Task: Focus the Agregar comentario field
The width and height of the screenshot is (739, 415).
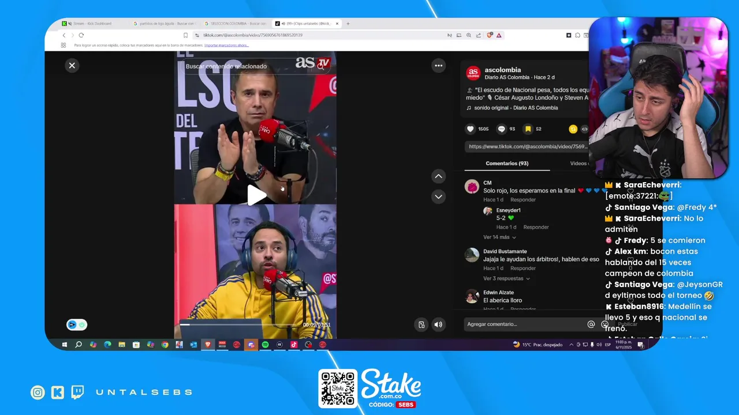Action: pyautogui.click(x=525, y=325)
